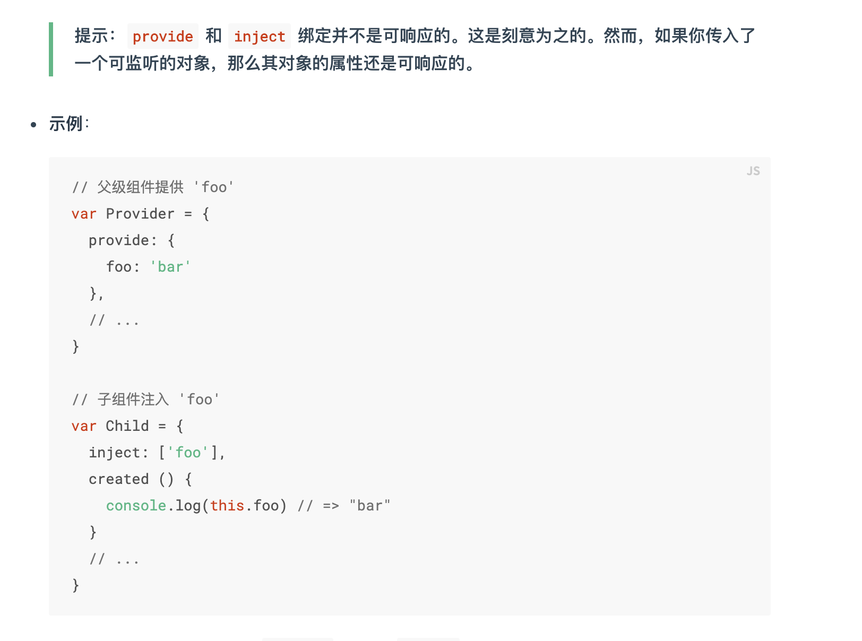
Task: Click the red 'provide' inline code in tip
Action: (x=162, y=37)
